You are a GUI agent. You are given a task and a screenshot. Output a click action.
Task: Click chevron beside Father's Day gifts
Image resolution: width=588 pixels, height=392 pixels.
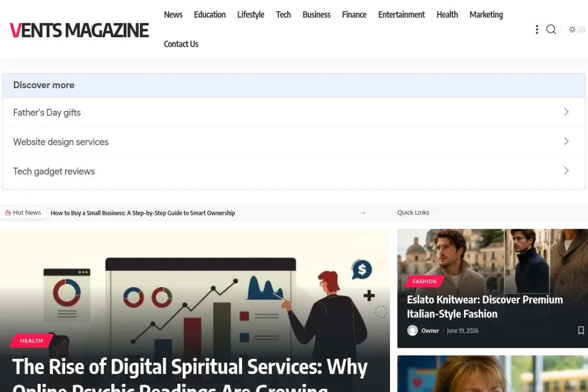[x=566, y=112]
